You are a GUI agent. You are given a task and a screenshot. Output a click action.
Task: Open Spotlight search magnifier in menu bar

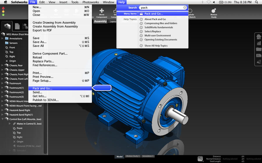coord(256,2)
